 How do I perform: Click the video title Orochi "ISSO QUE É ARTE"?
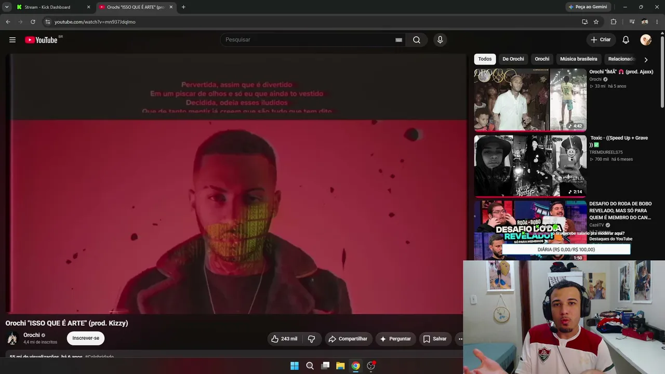tap(67, 323)
